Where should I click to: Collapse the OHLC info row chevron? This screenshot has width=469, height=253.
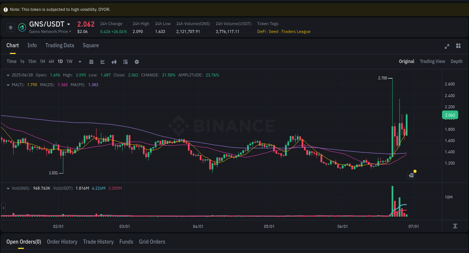tap(8, 75)
